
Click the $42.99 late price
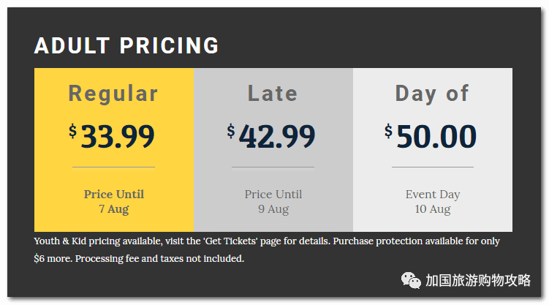pyautogui.click(x=271, y=136)
